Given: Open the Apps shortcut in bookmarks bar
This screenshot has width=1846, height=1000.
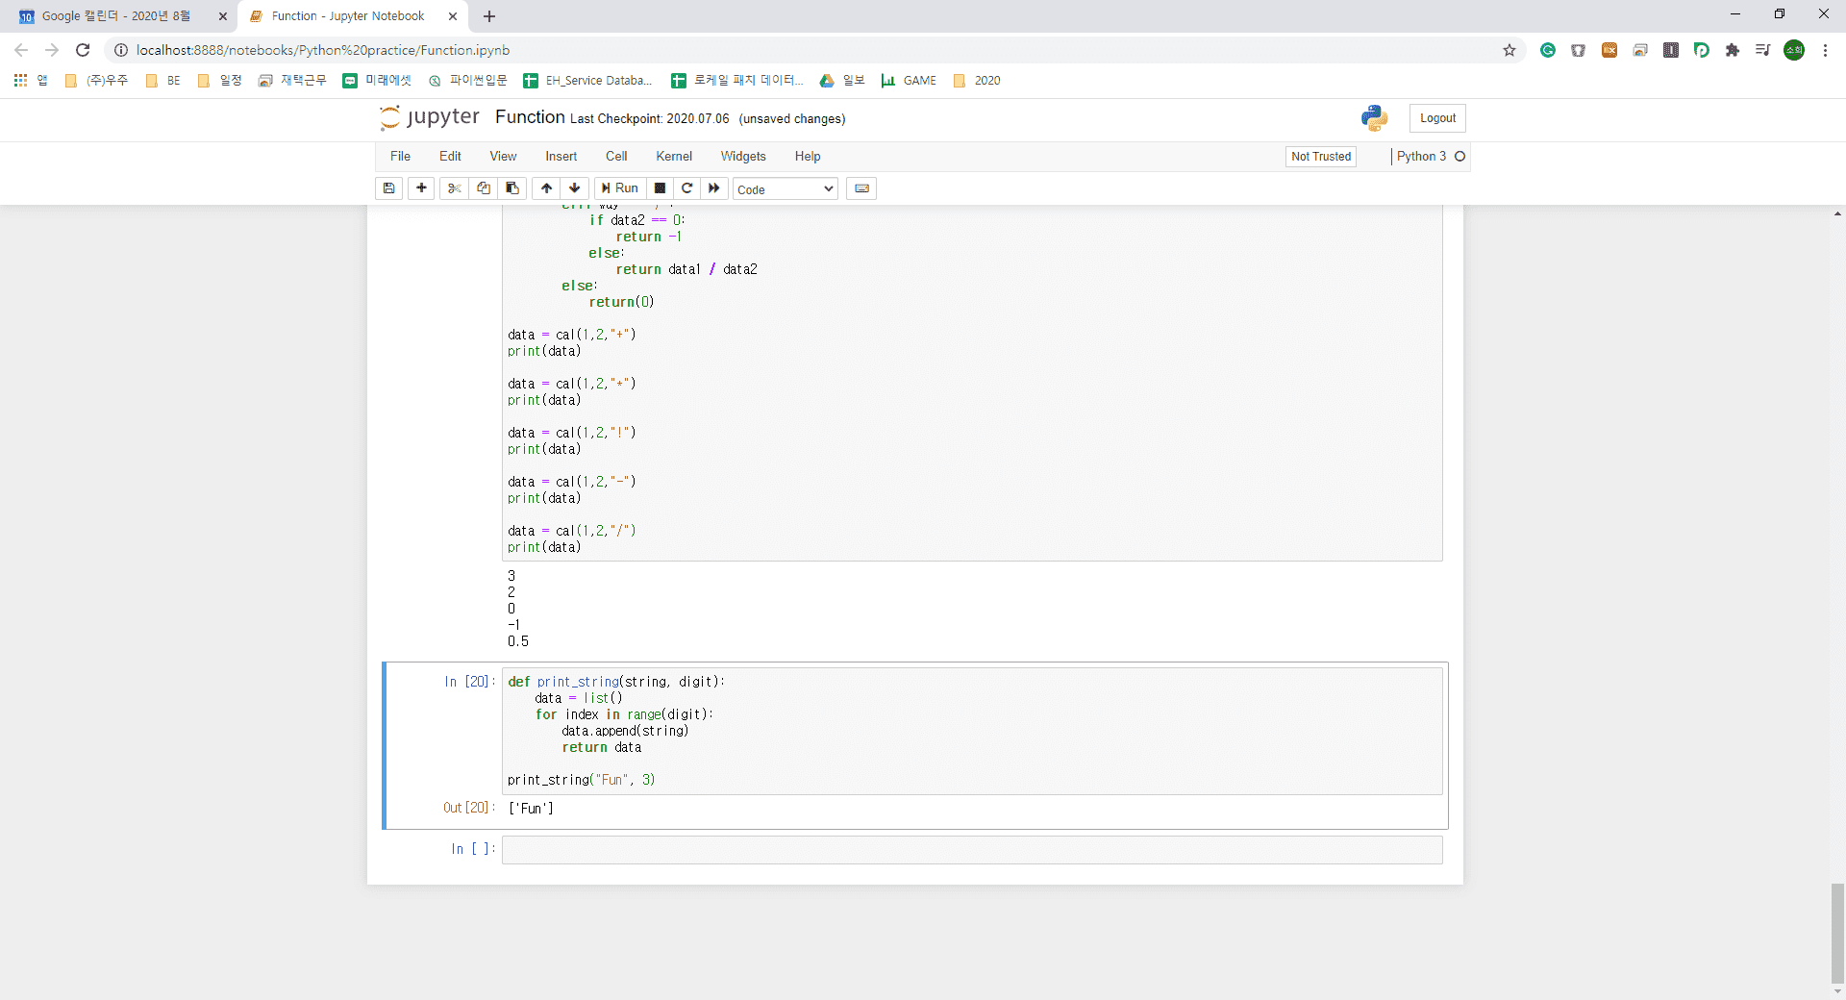Looking at the screenshot, I should [31, 81].
